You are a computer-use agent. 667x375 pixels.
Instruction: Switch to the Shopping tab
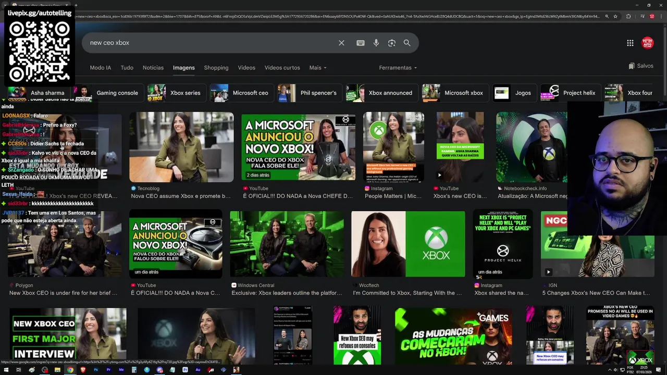click(x=216, y=68)
